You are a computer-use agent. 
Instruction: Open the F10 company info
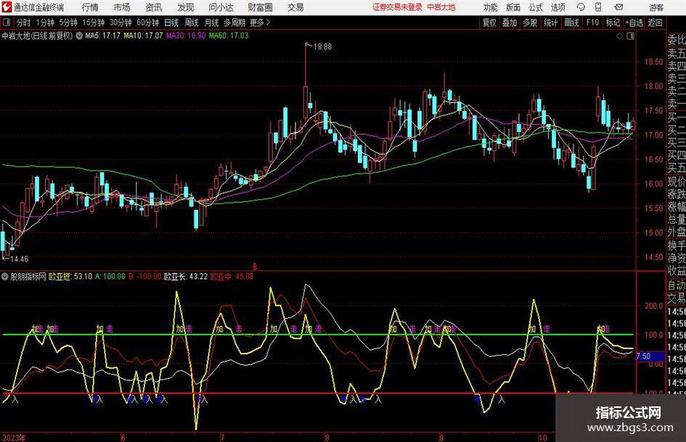click(593, 22)
